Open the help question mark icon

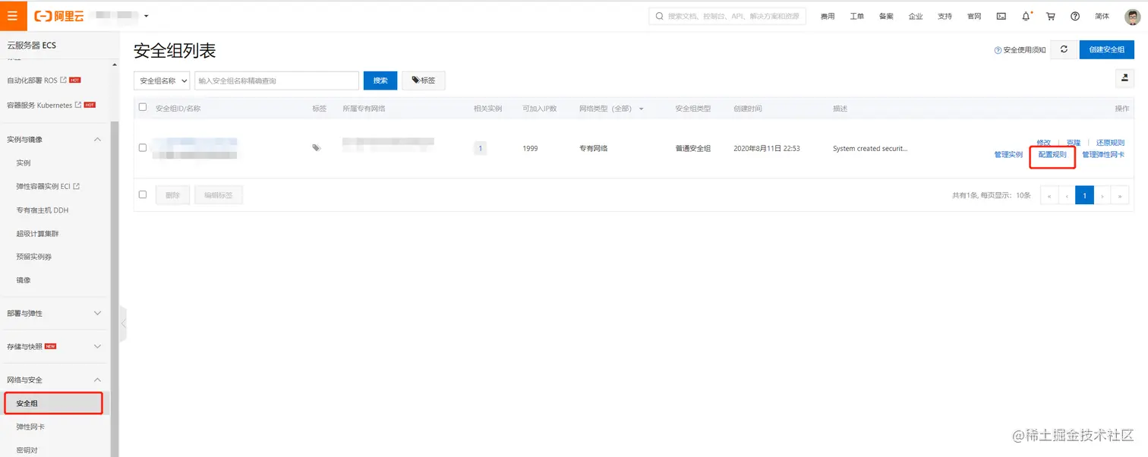[1075, 16]
